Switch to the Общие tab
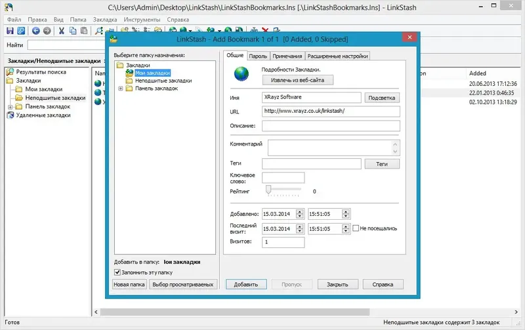 coord(235,55)
